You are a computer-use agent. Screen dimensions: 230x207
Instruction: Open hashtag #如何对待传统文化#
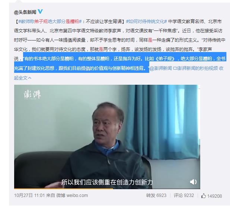coord(146,22)
